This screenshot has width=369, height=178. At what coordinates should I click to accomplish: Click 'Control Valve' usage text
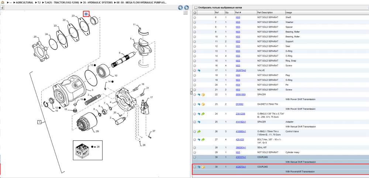click(292, 132)
